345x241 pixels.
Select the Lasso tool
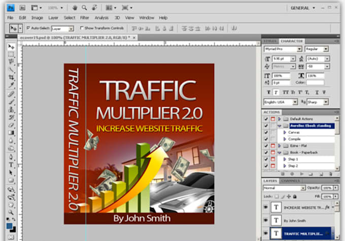pos(11,62)
